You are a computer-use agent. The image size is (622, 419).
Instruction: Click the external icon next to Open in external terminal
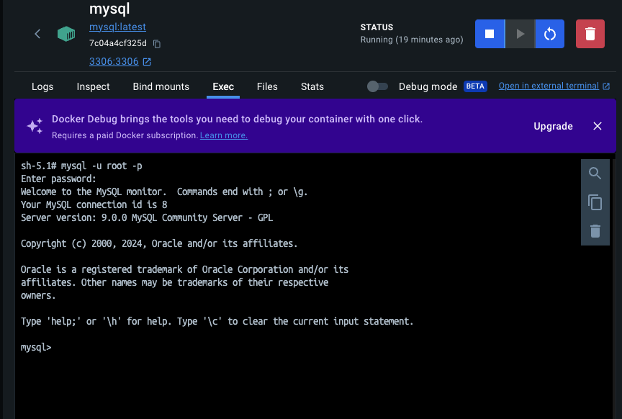[x=606, y=86]
